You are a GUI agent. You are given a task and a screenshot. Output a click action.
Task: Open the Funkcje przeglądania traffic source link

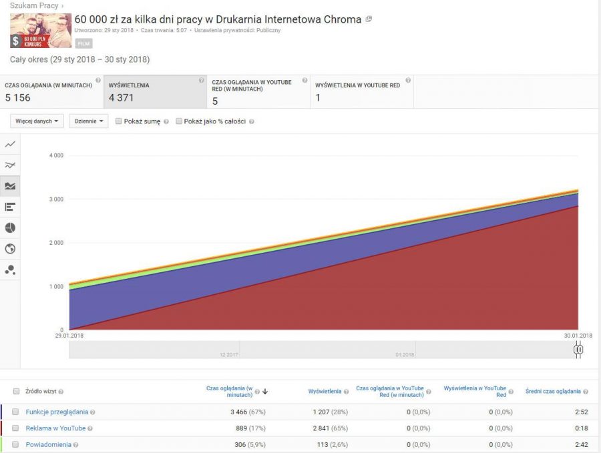pyautogui.click(x=56, y=412)
